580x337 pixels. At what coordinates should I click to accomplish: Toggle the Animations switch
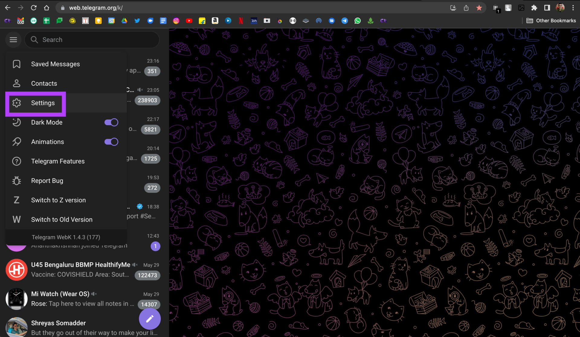(x=111, y=142)
